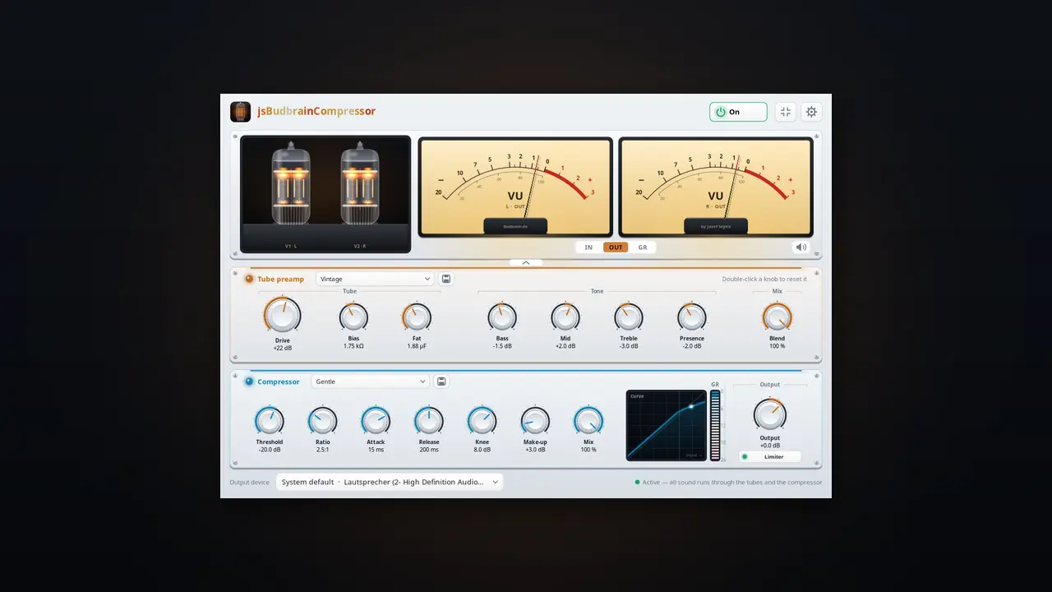
Task: Click the compressor Mix knob
Action: (x=588, y=421)
